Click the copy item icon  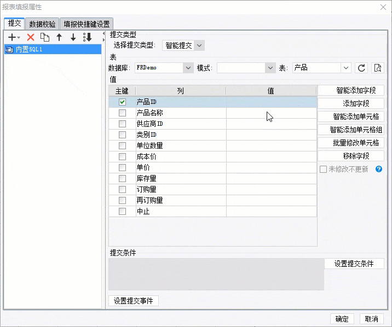coord(45,37)
